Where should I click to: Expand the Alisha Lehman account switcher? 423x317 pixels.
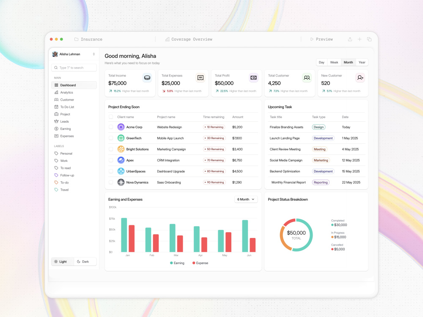(94, 54)
